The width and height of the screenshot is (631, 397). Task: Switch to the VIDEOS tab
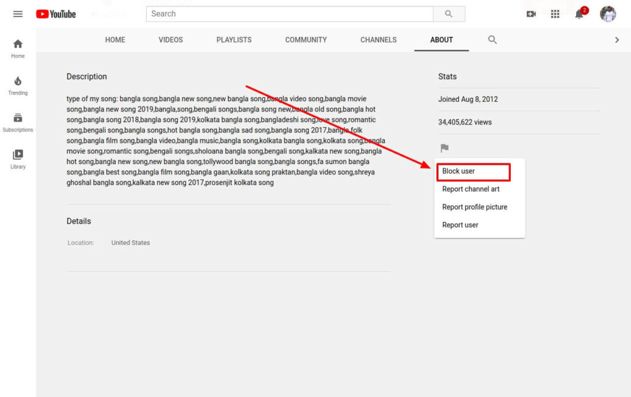170,39
